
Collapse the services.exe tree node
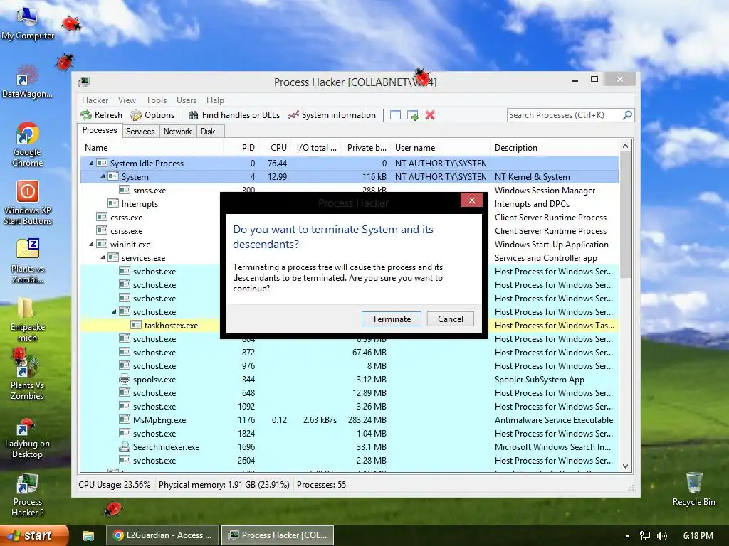103,257
